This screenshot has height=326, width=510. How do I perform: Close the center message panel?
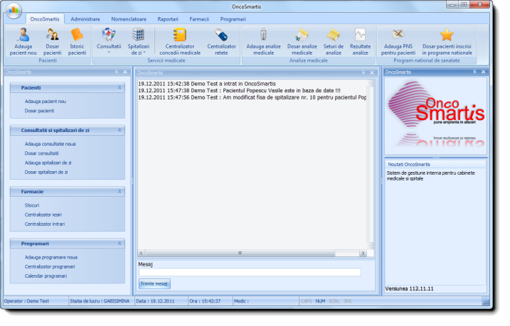tap(372, 72)
